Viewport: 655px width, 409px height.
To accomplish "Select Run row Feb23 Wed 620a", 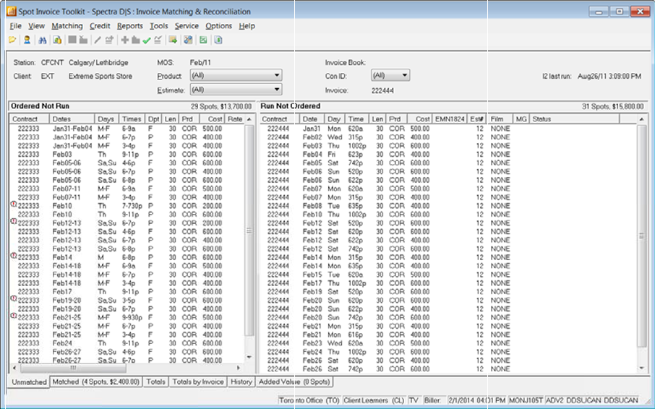I will click(x=448, y=343).
